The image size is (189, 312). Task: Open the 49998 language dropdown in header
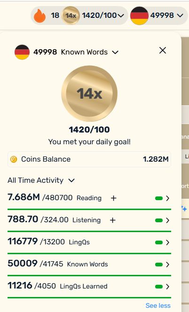[180, 16]
